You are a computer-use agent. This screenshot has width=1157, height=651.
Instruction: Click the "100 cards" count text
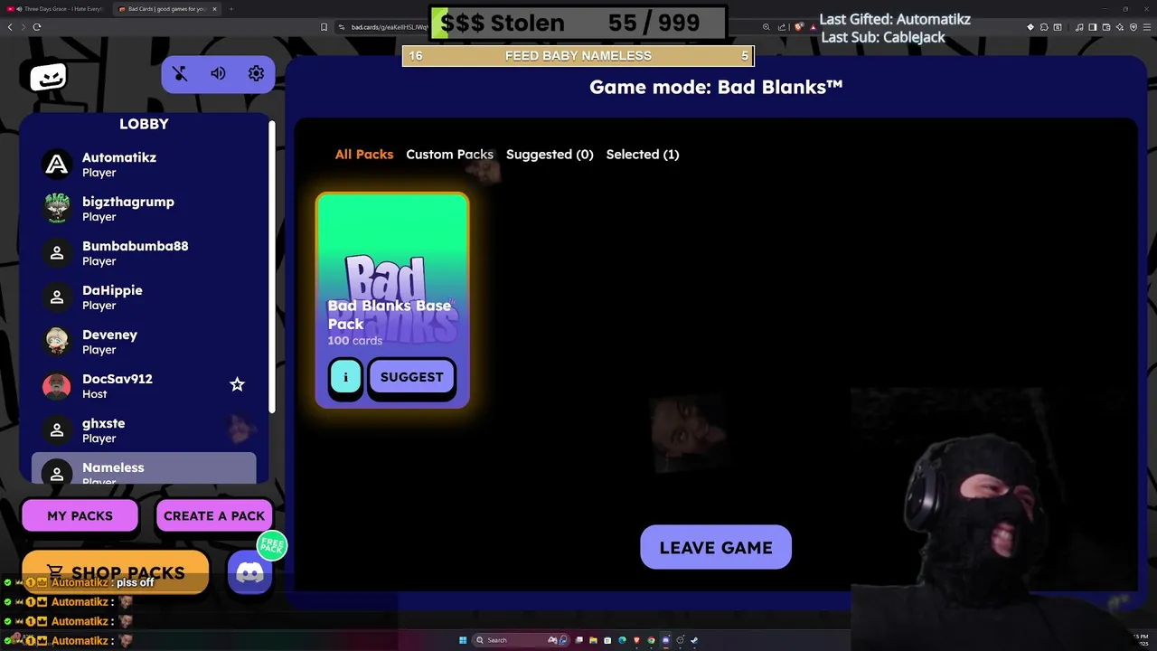point(355,341)
